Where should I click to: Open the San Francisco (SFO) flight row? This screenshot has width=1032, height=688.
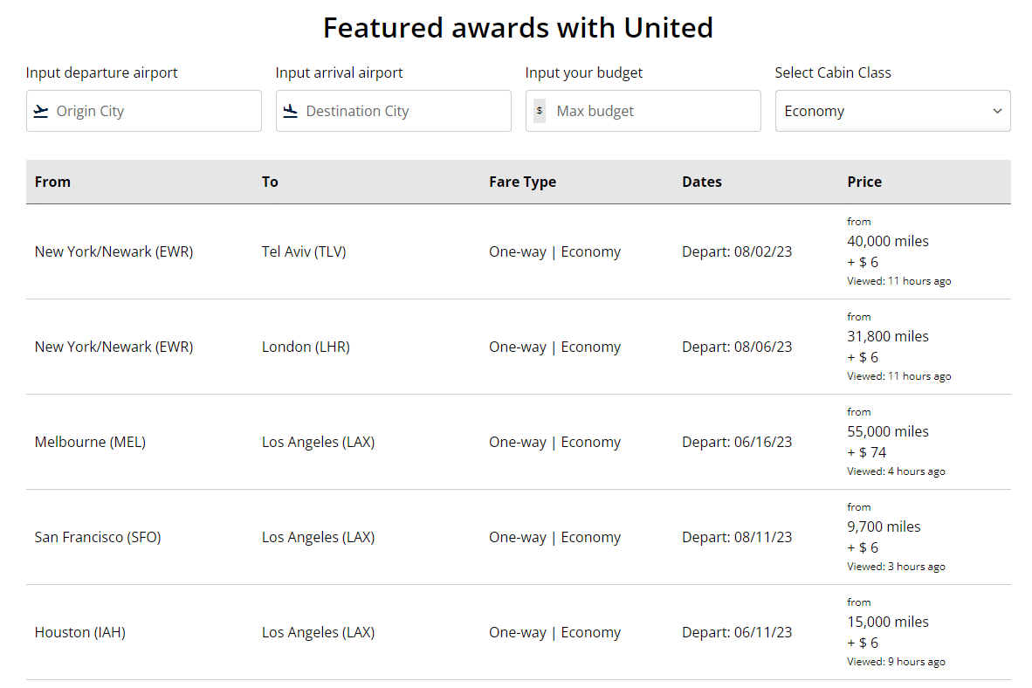click(98, 537)
